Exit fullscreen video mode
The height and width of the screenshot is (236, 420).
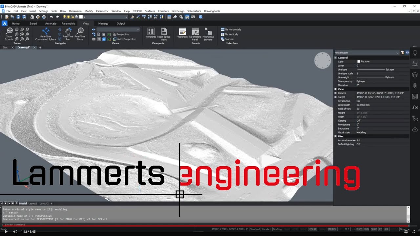[414, 231]
